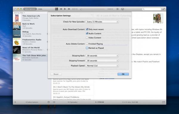Skip back with the rewind button

(x=61, y=9)
